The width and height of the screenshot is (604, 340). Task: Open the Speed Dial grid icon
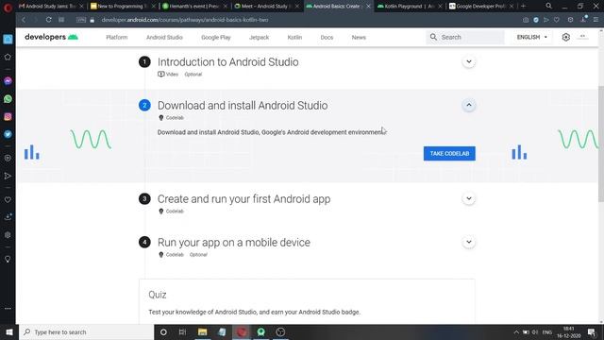point(61,20)
